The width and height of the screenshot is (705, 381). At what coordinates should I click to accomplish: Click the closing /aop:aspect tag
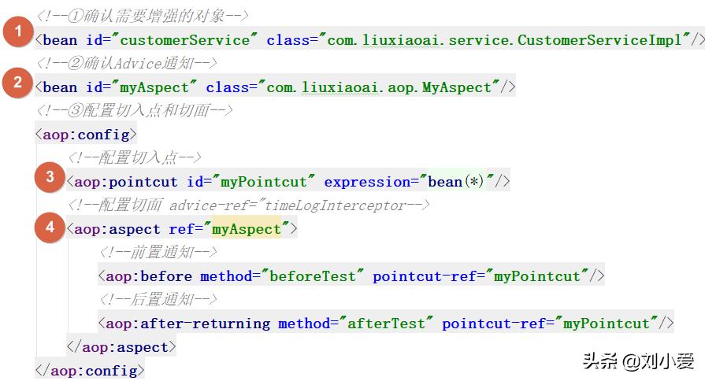click(x=121, y=347)
